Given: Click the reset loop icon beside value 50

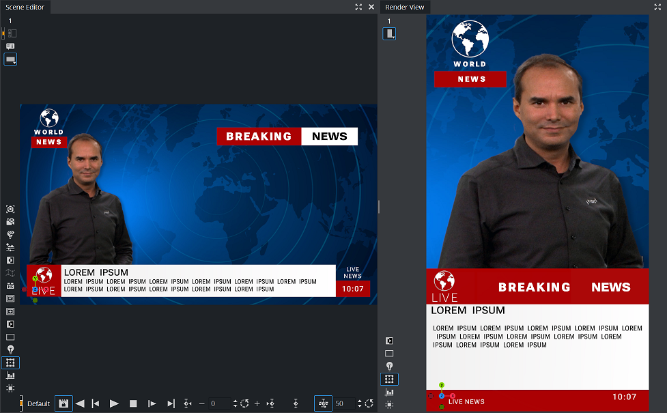Looking at the screenshot, I should pyautogui.click(x=369, y=403).
